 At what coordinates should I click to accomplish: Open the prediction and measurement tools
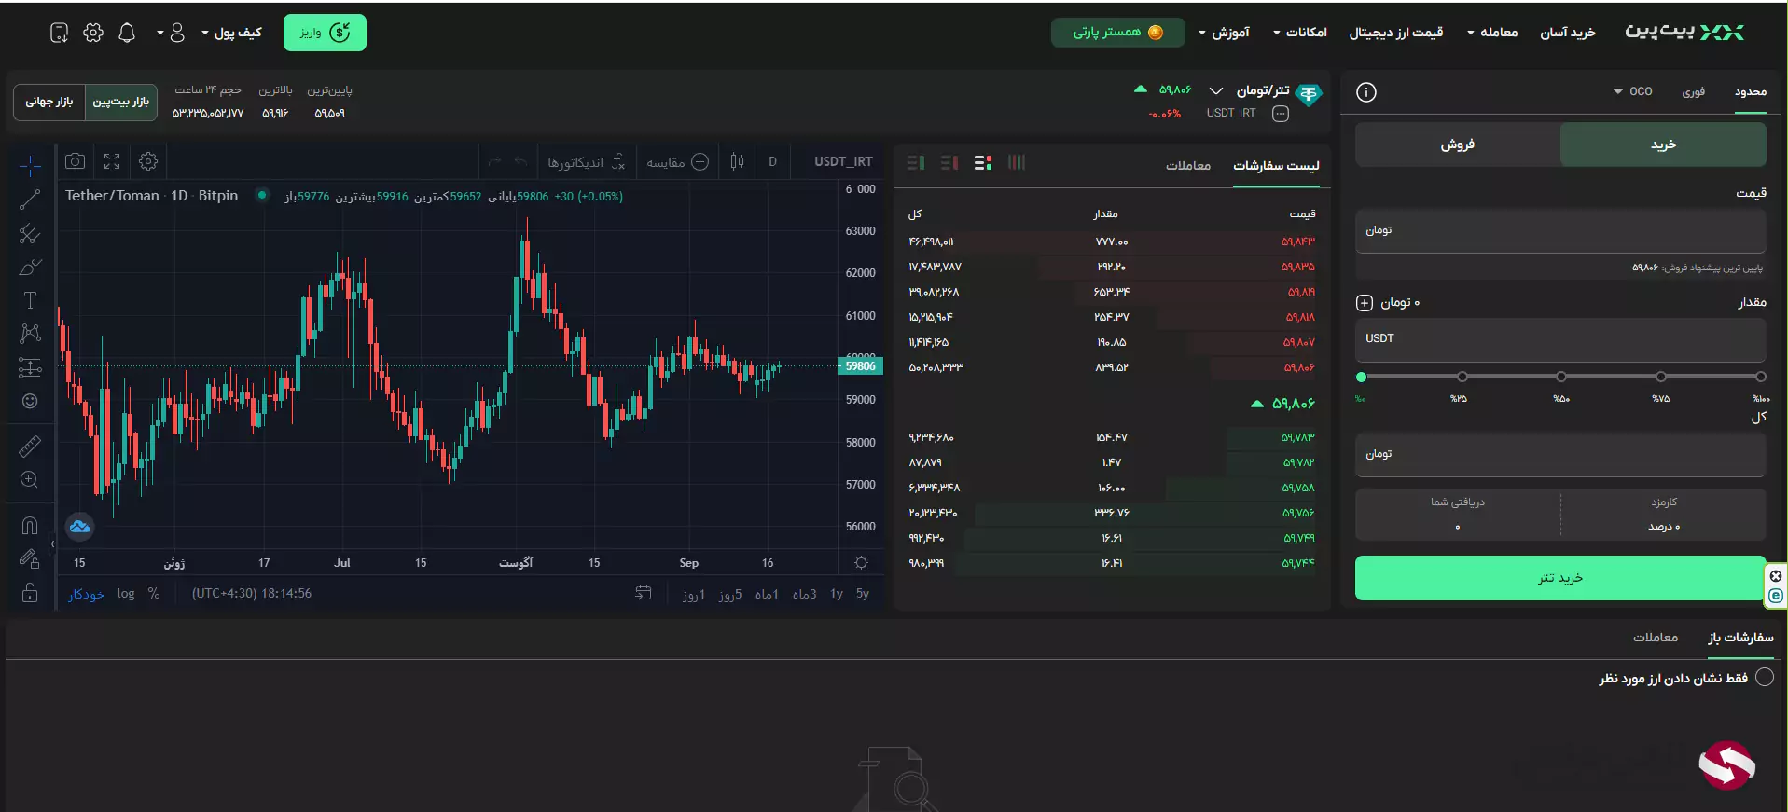point(30,367)
